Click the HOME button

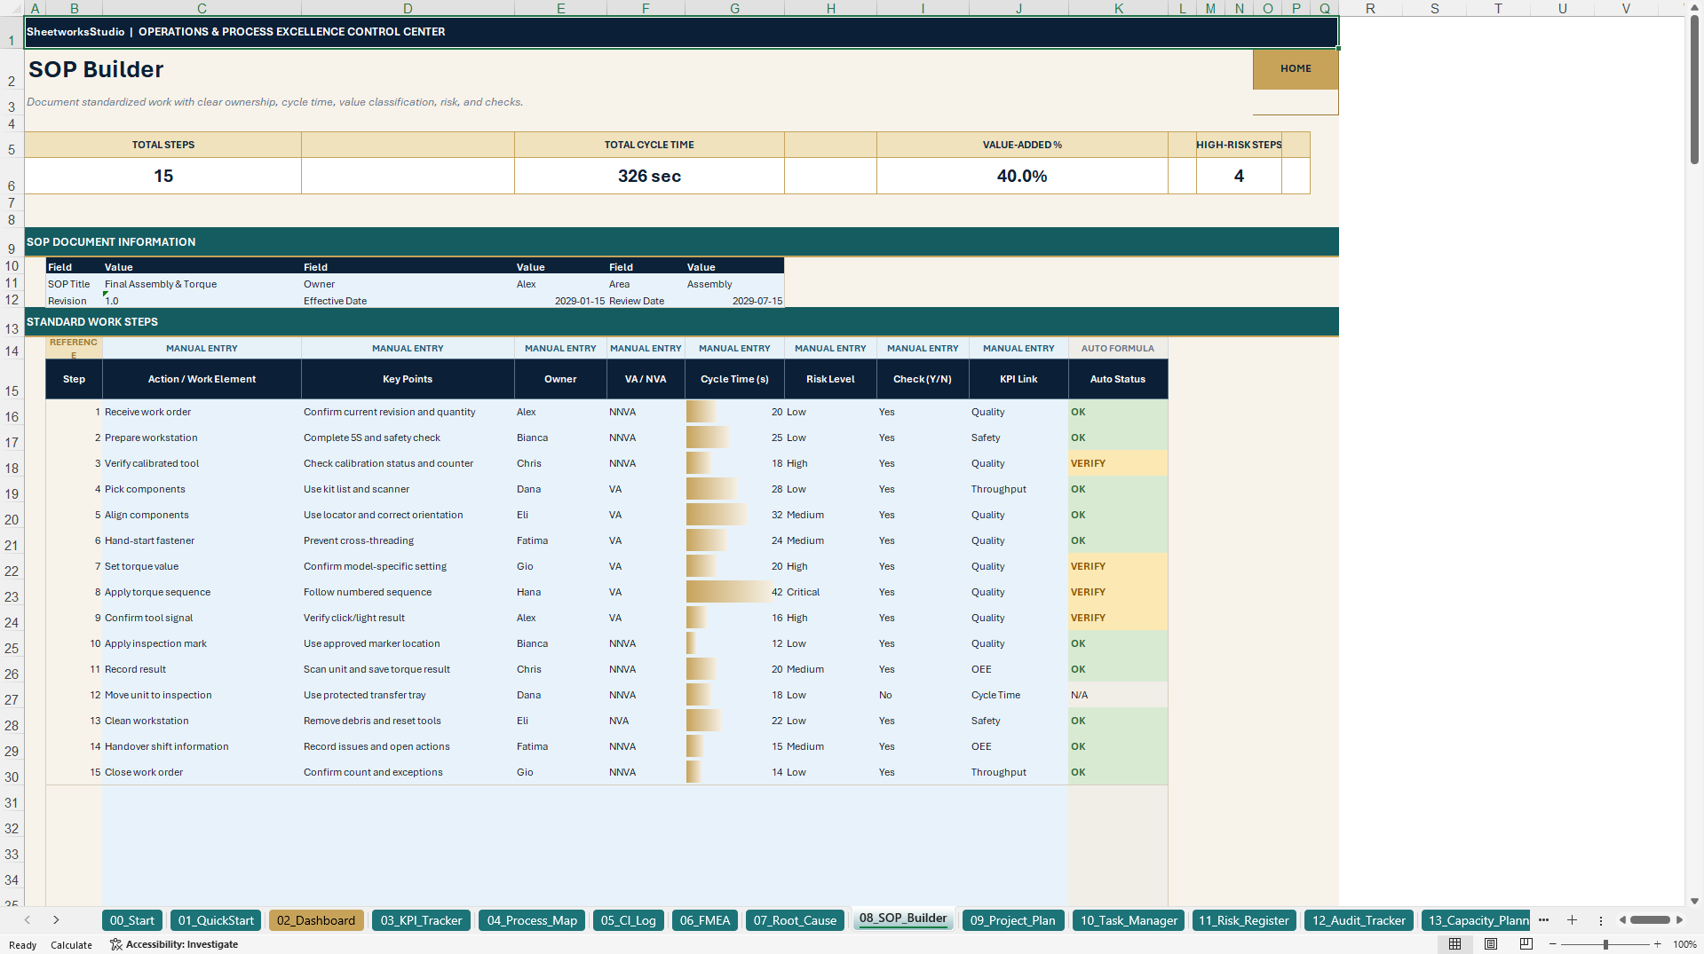pos(1296,68)
